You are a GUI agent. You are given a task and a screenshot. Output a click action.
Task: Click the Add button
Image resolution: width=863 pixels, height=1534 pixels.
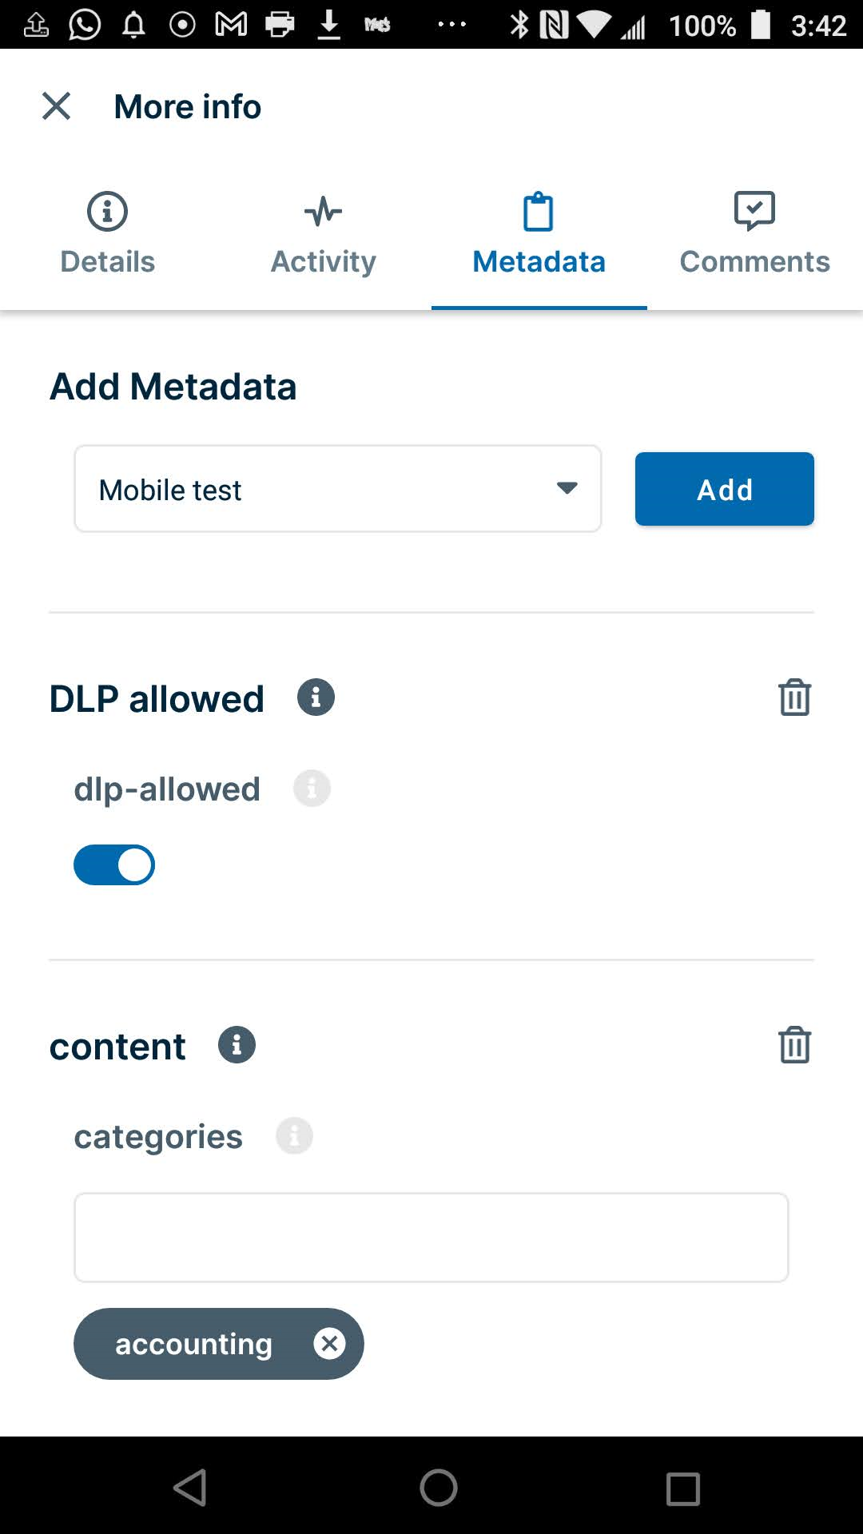click(x=724, y=488)
